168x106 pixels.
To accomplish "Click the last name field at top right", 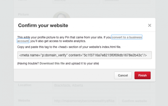I will [126, 1].
